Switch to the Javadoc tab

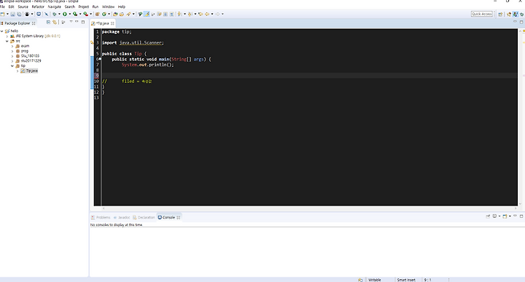click(x=122, y=217)
